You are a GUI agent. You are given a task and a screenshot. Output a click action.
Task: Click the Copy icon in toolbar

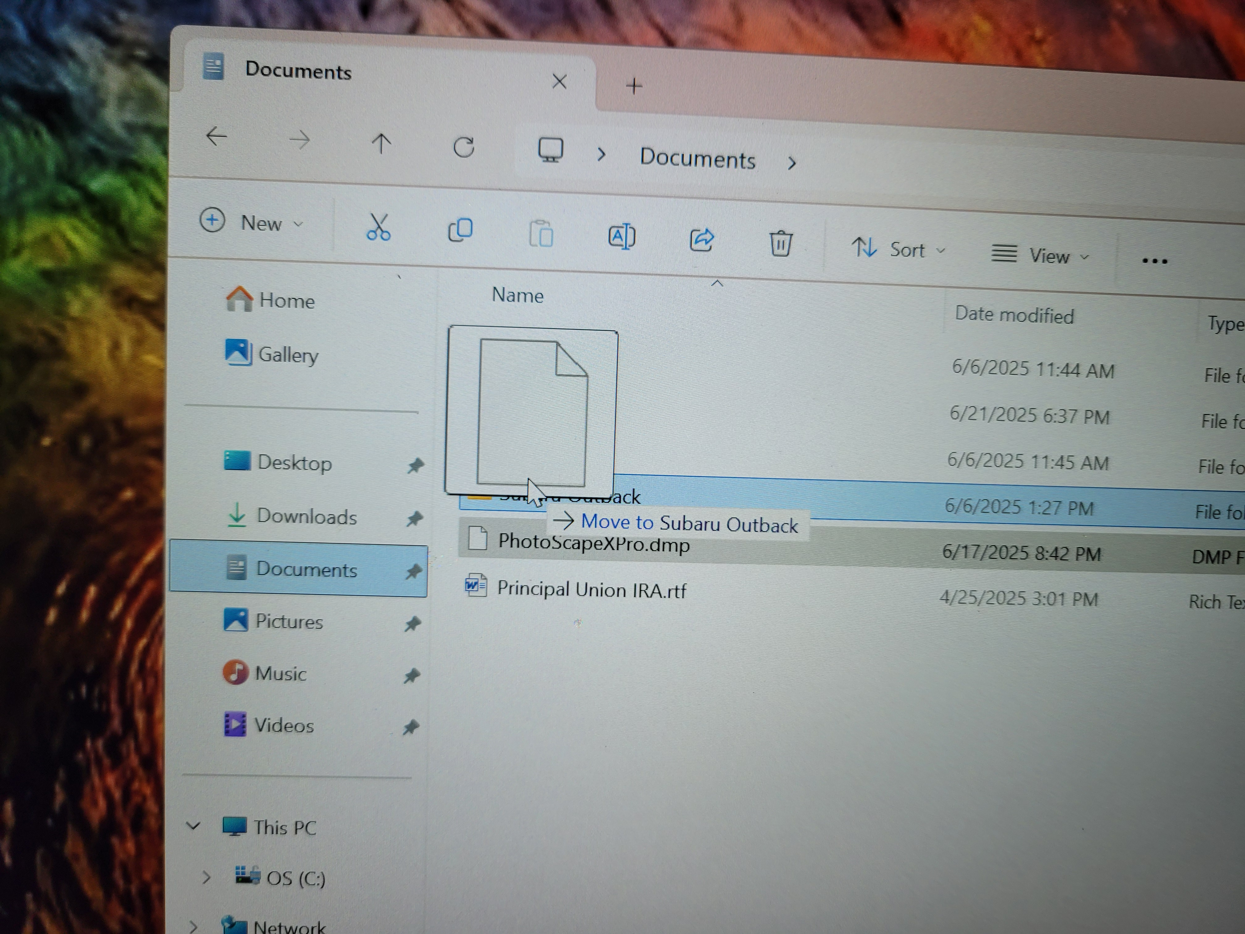[x=460, y=230]
